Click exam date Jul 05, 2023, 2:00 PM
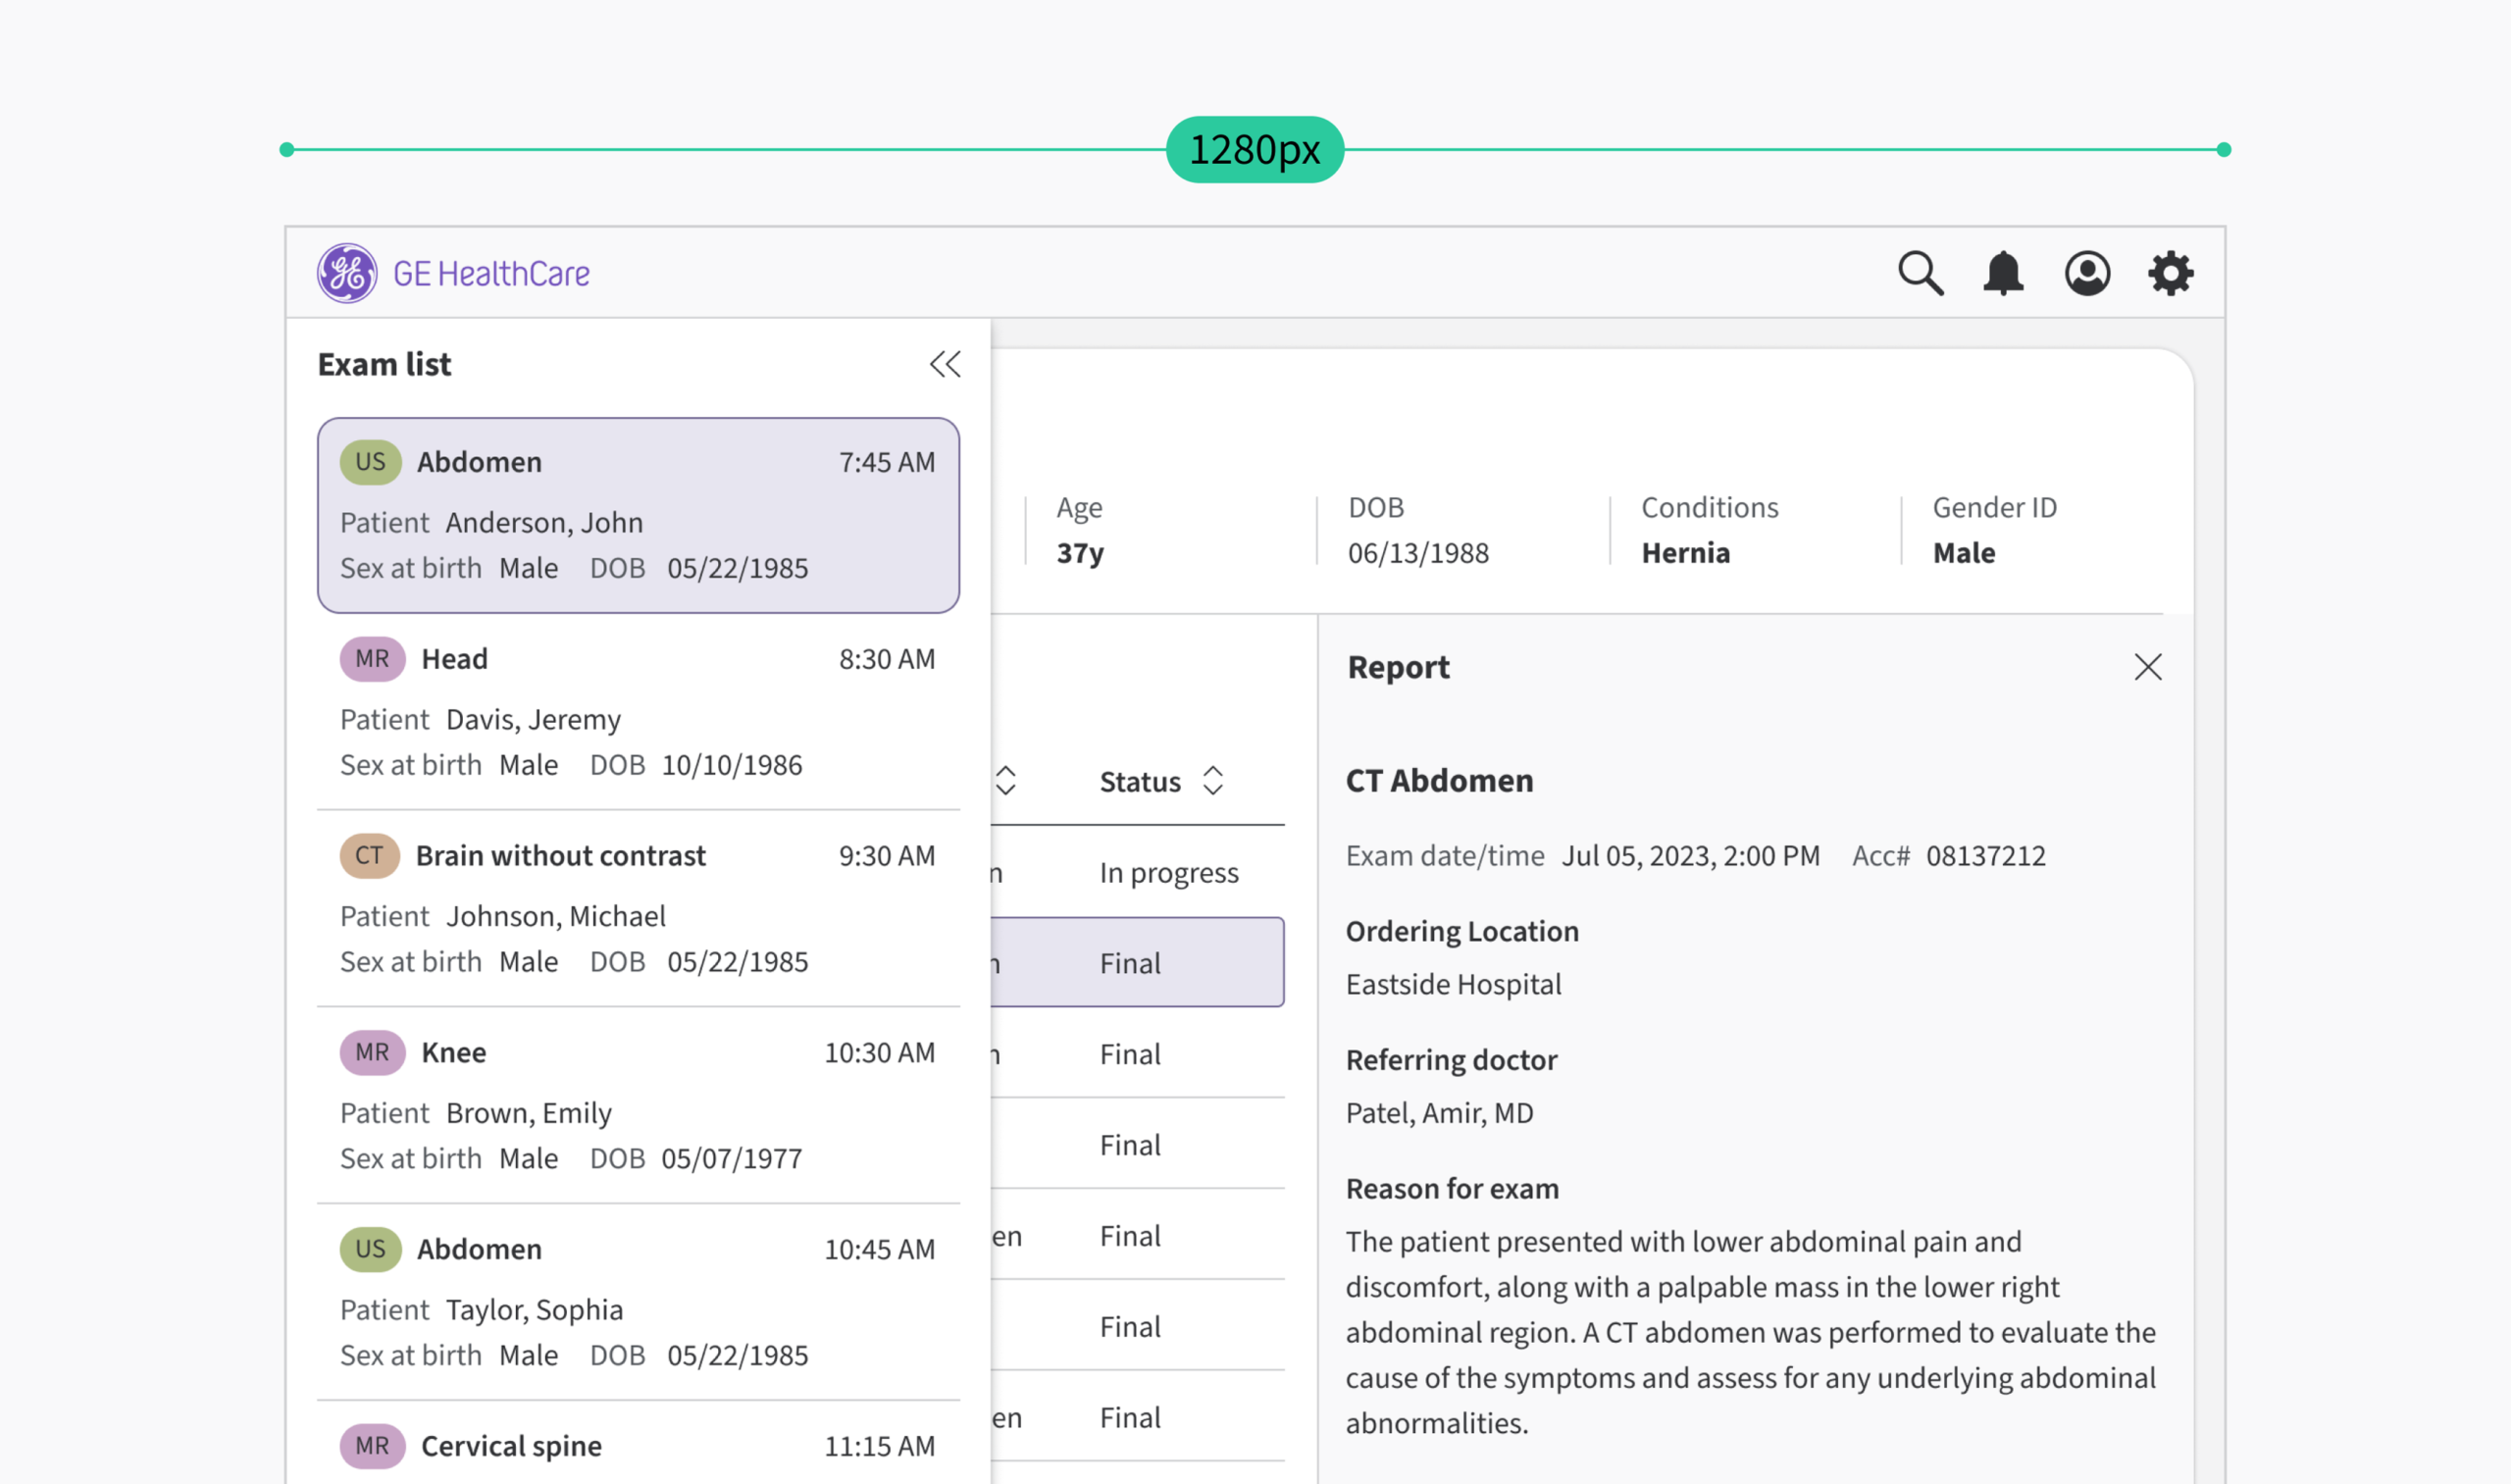The image size is (2511, 1484). click(x=1690, y=856)
